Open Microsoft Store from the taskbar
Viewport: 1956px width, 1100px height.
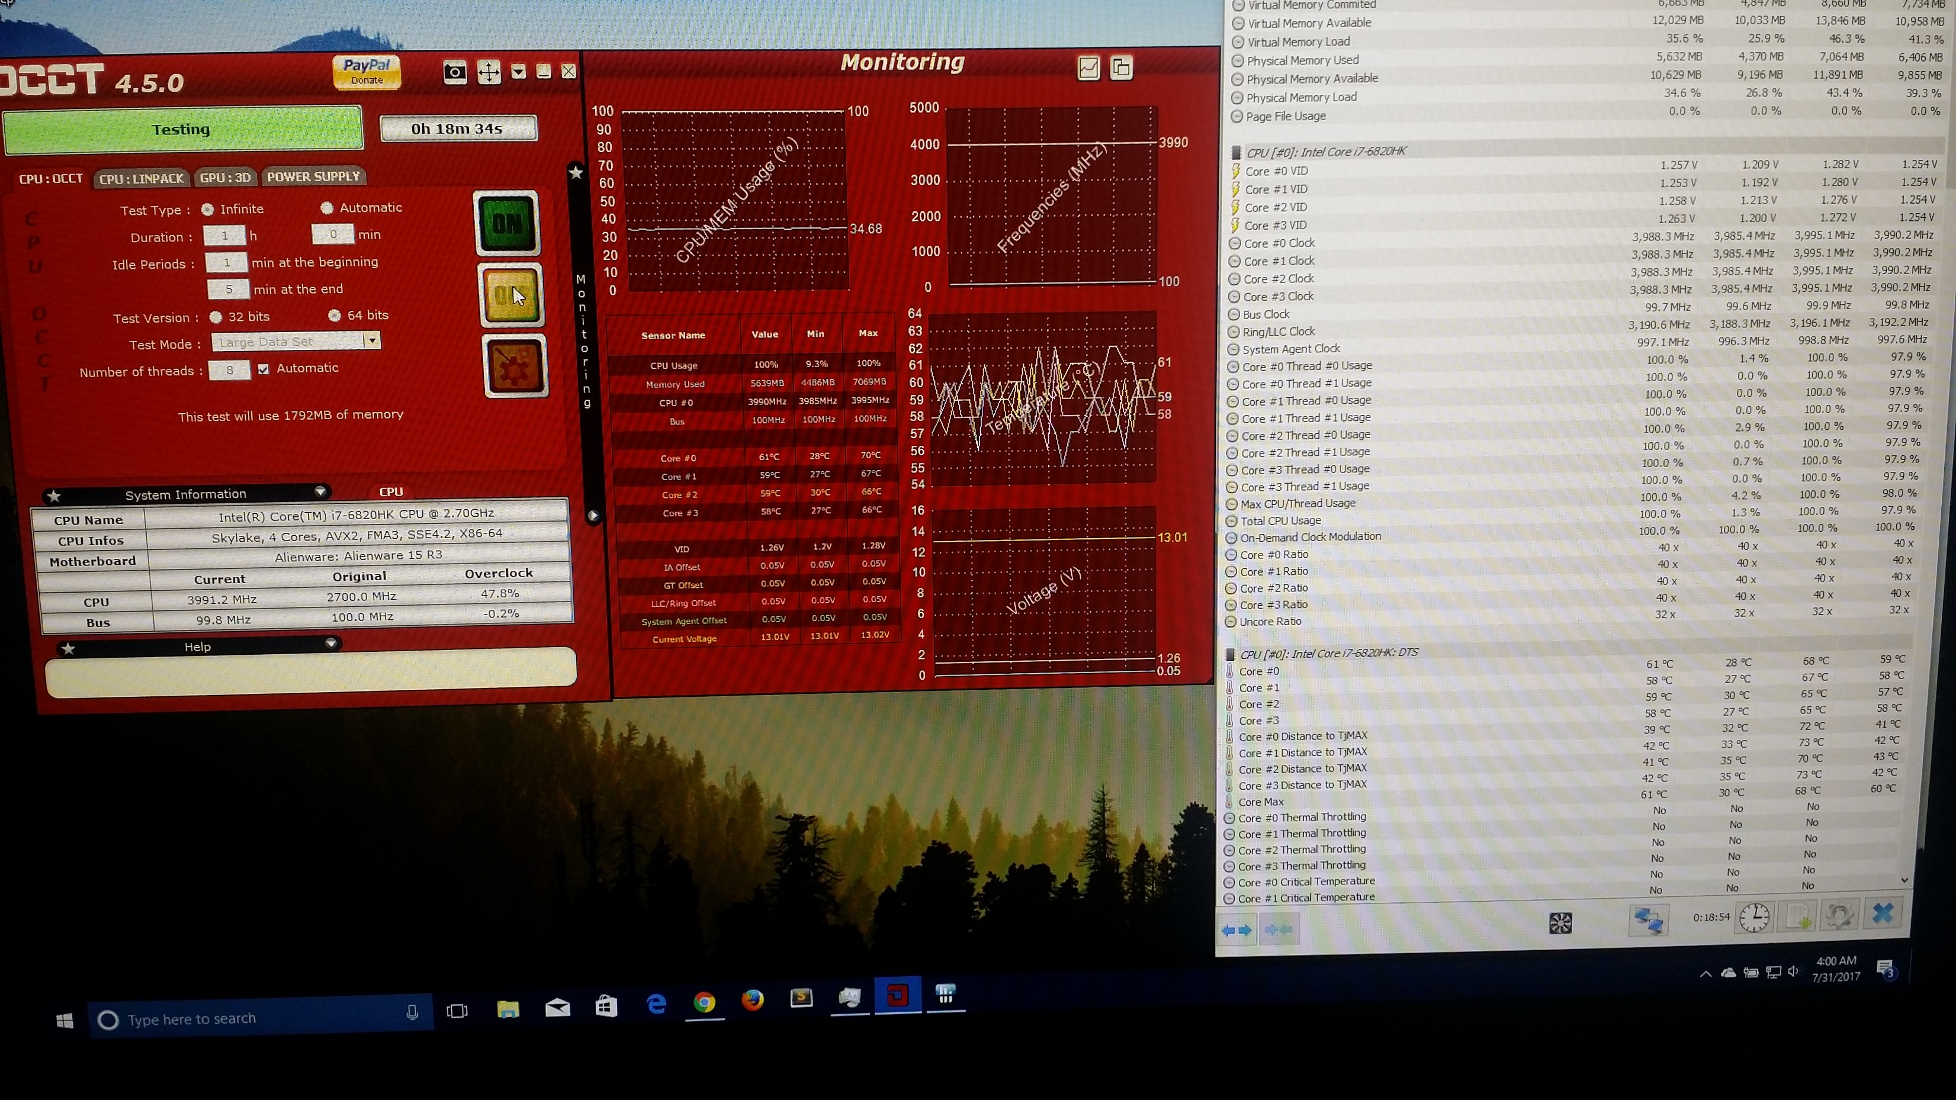click(x=606, y=1006)
